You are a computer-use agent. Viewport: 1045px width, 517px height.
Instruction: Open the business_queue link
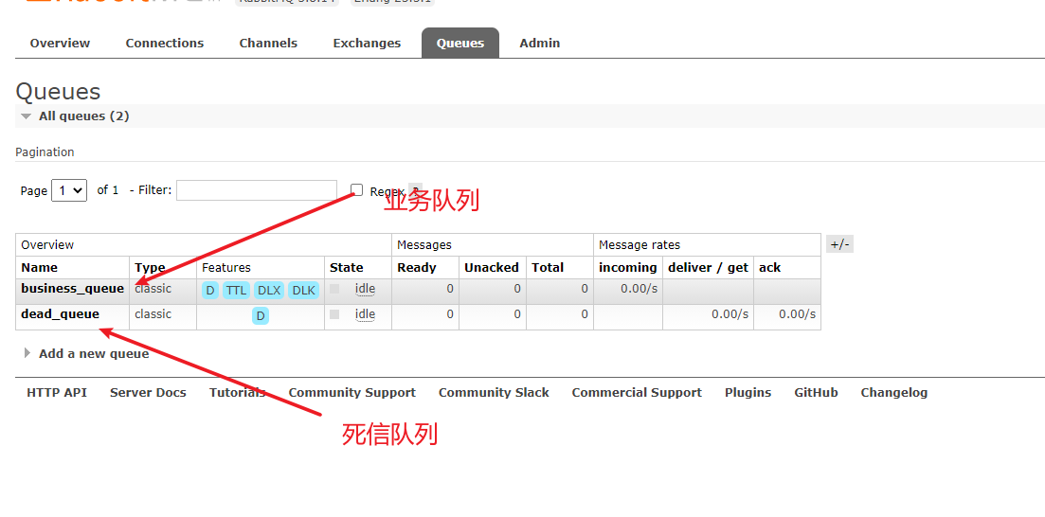[x=73, y=289]
